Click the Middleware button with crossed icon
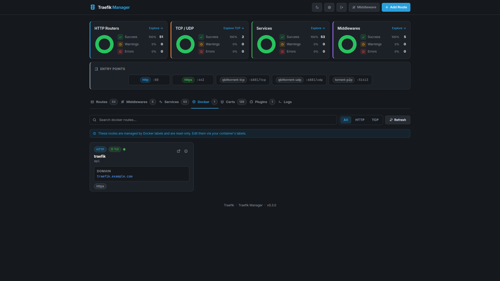500x281 pixels. click(x=364, y=7)
